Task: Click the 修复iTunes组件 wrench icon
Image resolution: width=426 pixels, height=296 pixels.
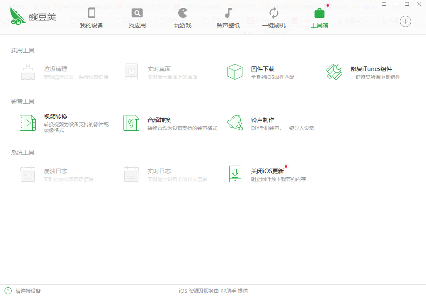Action: [334, 72]
